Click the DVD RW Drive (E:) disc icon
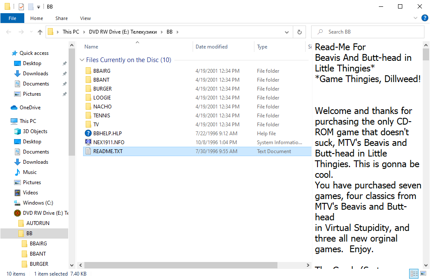430x279 pixels. [17, 213]
